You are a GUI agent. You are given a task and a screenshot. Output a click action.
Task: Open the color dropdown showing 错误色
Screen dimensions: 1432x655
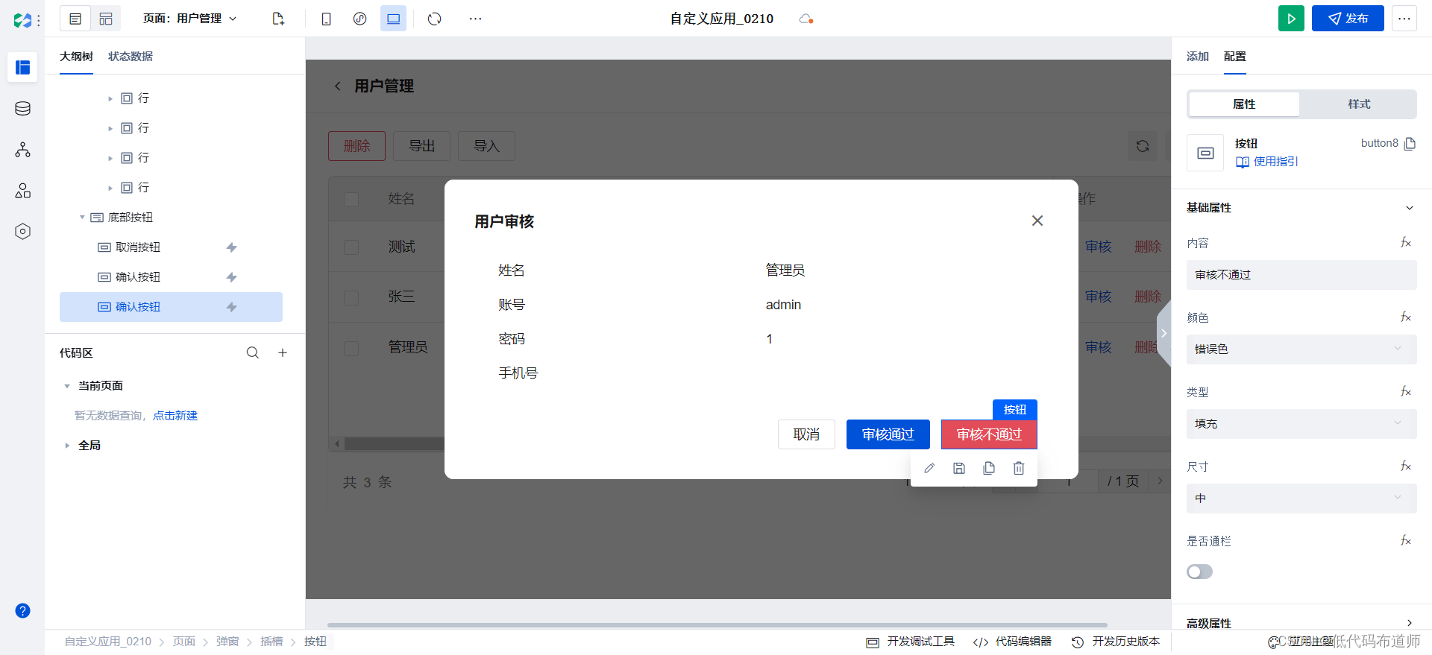tap(1301, 349)
